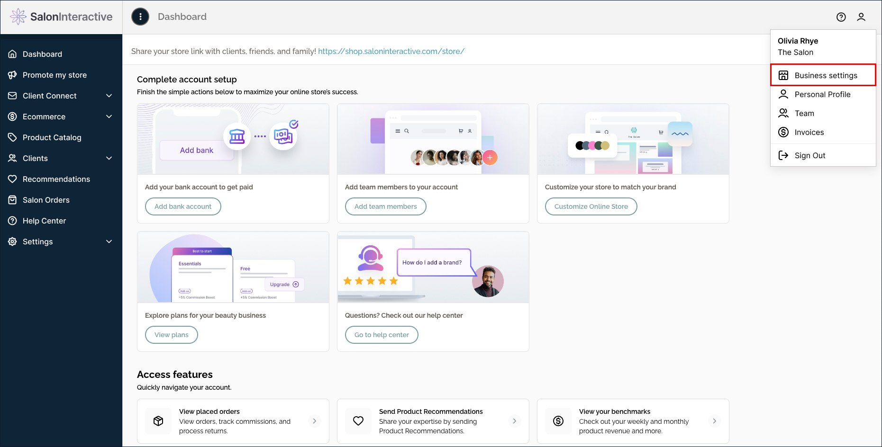Screen dimensions: 882x447
Task: Open the shop.saloninteractive.com store link
Action: coord(391,51)
